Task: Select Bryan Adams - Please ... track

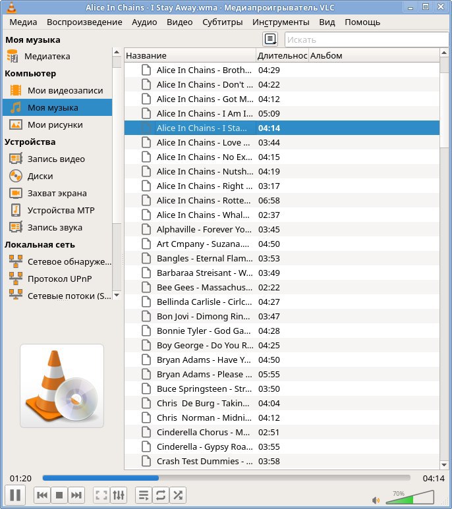Action: coord(282,374)
